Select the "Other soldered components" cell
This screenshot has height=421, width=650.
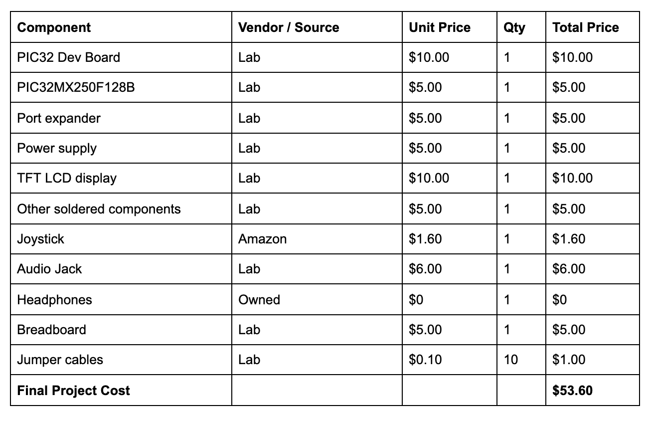99,209
